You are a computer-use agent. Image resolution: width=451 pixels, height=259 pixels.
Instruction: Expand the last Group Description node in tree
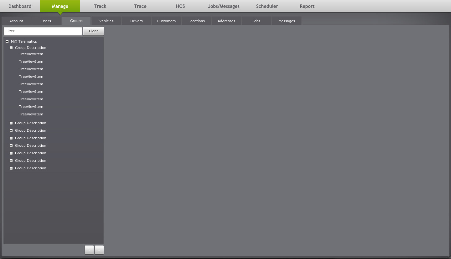click(x=11, y=168)
